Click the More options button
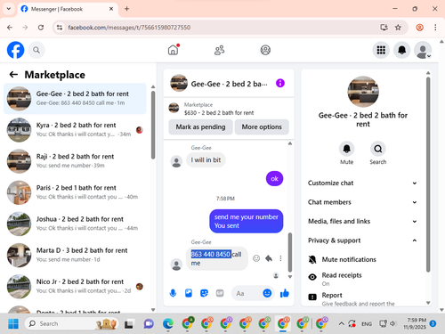The height and width of the screenshot is (334, 445). (x=262, y=127)
